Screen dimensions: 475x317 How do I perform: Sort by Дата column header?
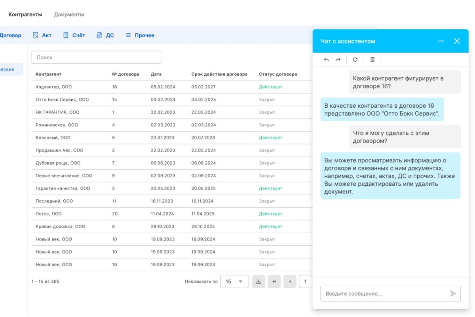pyautogui.click(x=156, y=74)
